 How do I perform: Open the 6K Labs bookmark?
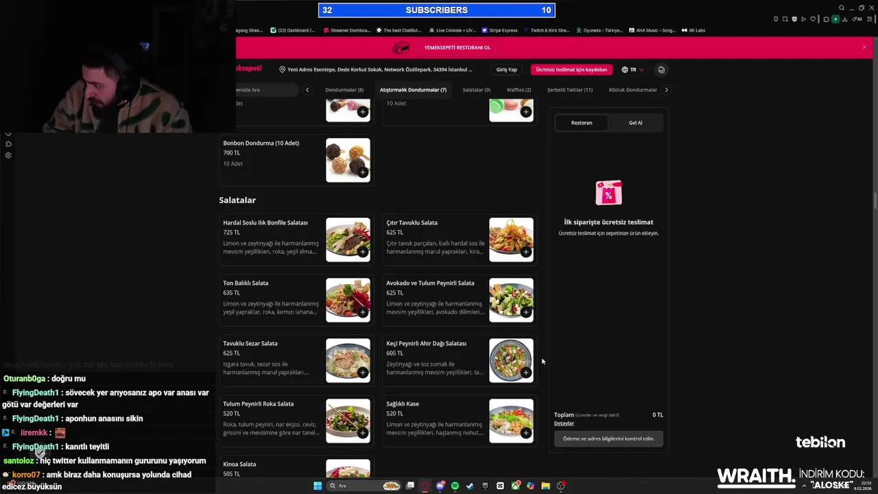coord(693,30)
